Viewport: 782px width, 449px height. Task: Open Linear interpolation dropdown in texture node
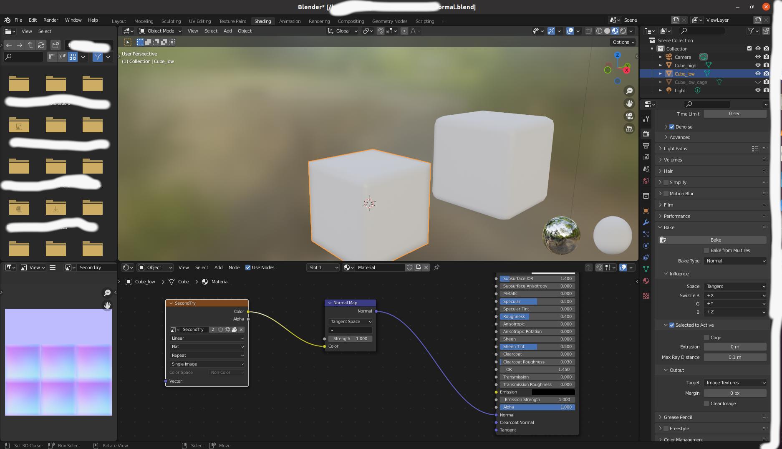(x=207, y=338)
